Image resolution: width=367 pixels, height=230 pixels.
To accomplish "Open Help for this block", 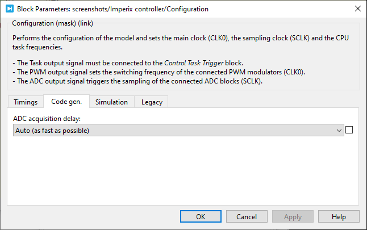I will tap(339, 216).
